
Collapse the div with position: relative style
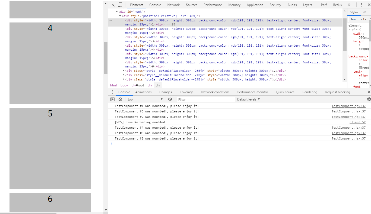click(x=120, y=16)
